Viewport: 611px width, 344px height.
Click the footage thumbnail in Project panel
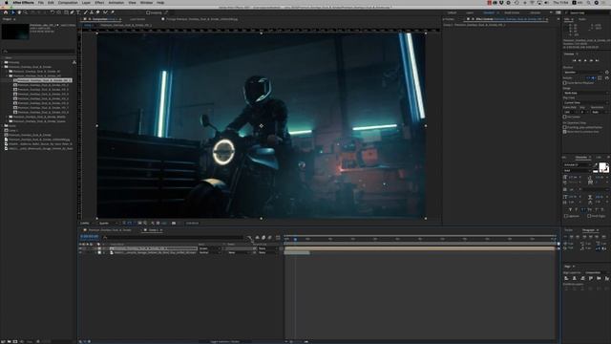(15, 32)
